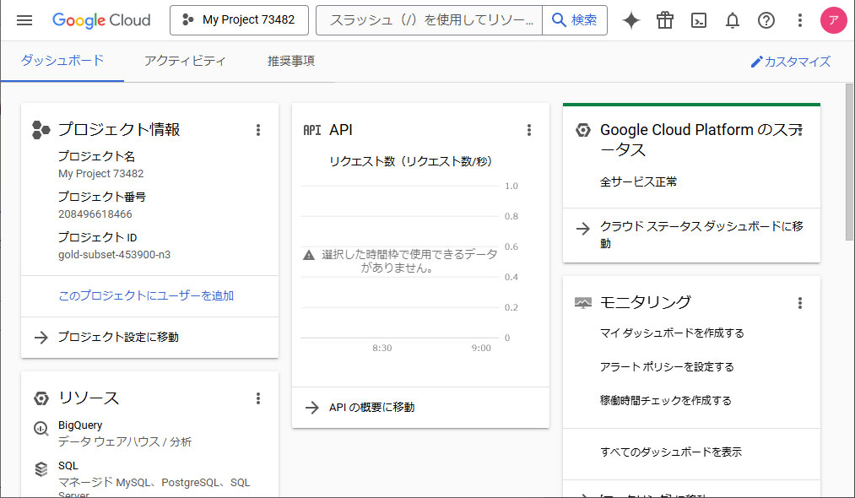Screen dimensions: 855x498
Task: Click すべてのダッシュボードを表示
Action: click(671, 452)
